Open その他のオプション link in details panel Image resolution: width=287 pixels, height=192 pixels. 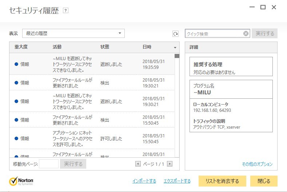coord(257,164)
